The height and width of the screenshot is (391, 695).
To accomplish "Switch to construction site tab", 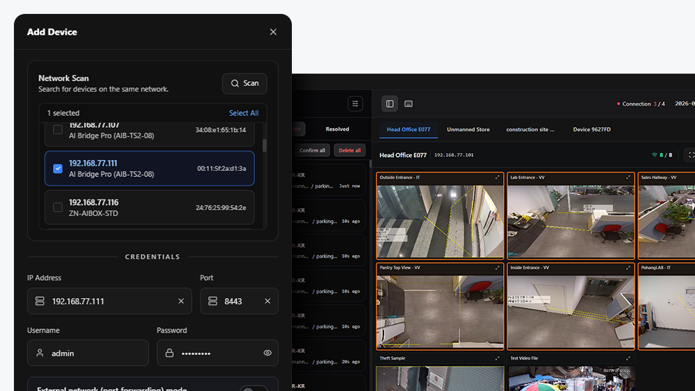I will (530, 130).
